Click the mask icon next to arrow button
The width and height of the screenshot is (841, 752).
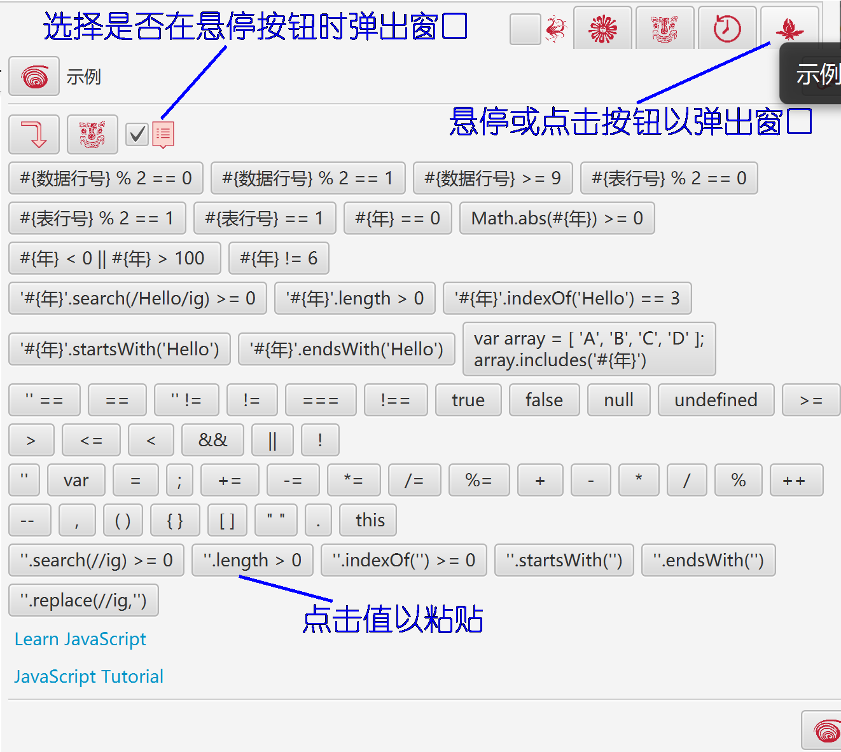(x=92, y=134)
